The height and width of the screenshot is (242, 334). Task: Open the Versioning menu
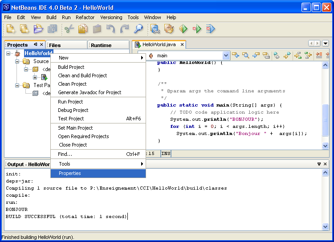pos(111,17)
